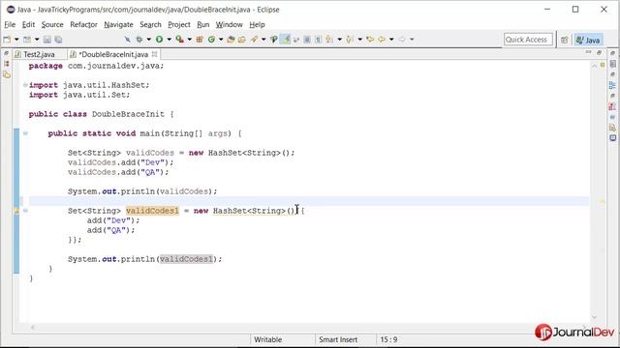Open the New Java Class dropdown arrow
This screenshot has width=620, height=348.
221,40
